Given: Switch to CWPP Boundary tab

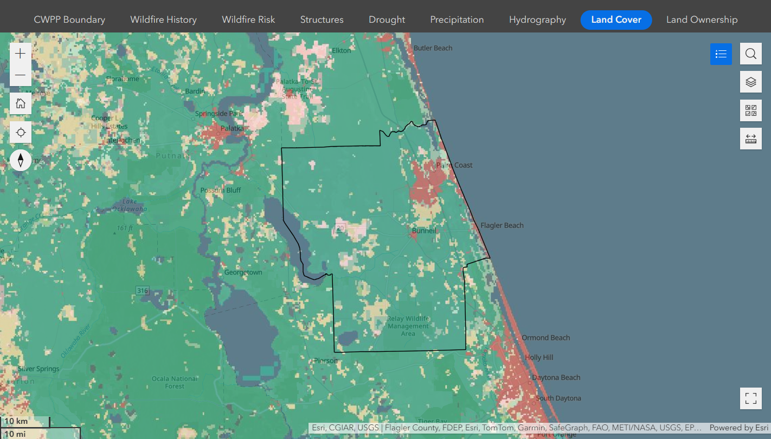Looking at the screenshot, I should pyautogui.click(x=69, y=19).
